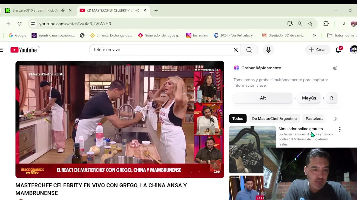Clear the search text with X

coord(236,50)
